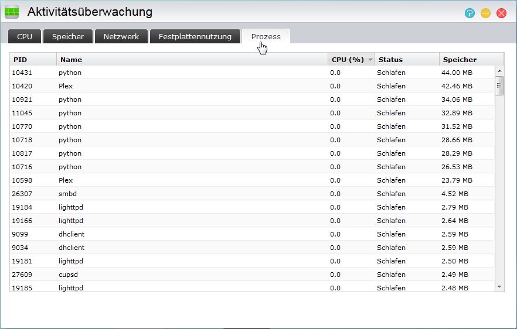Click the scrollbar down arrow
This screenshot has height=329, width=517.
point(499,287)
